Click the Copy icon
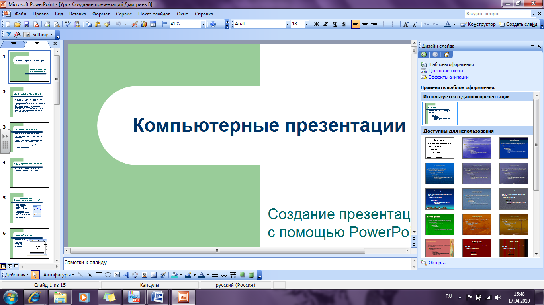The image size is (544, 305). pyautogui.click(x=88, y=24)
